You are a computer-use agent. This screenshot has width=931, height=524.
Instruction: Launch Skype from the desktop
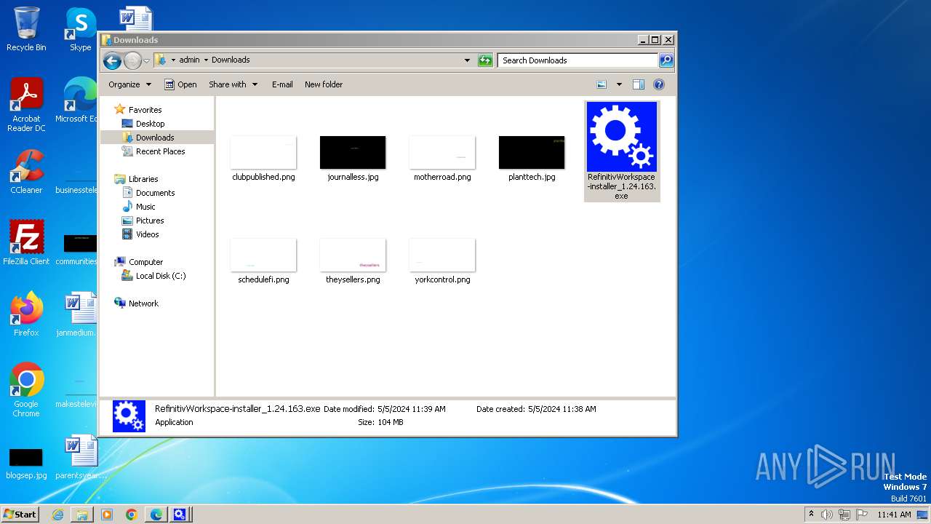coord(80,29)
